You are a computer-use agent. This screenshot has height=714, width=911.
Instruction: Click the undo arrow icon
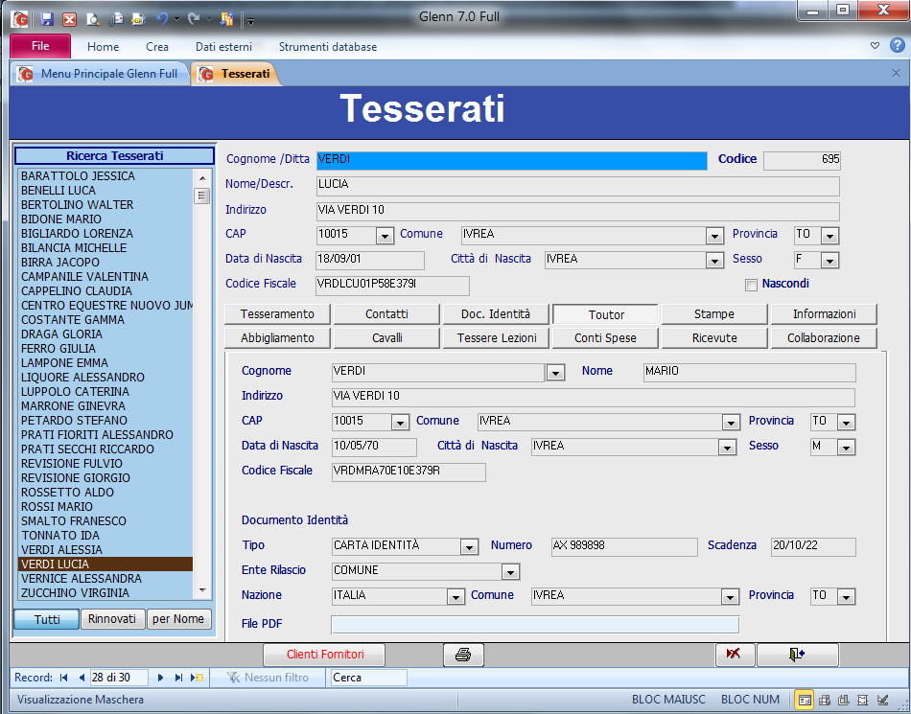tap(162, 19)
